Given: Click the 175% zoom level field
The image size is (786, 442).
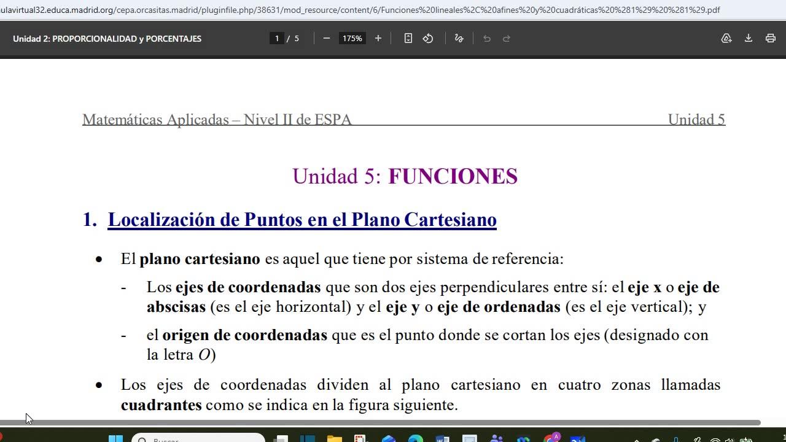Looking at the screenshot, I should coord(352,38).
